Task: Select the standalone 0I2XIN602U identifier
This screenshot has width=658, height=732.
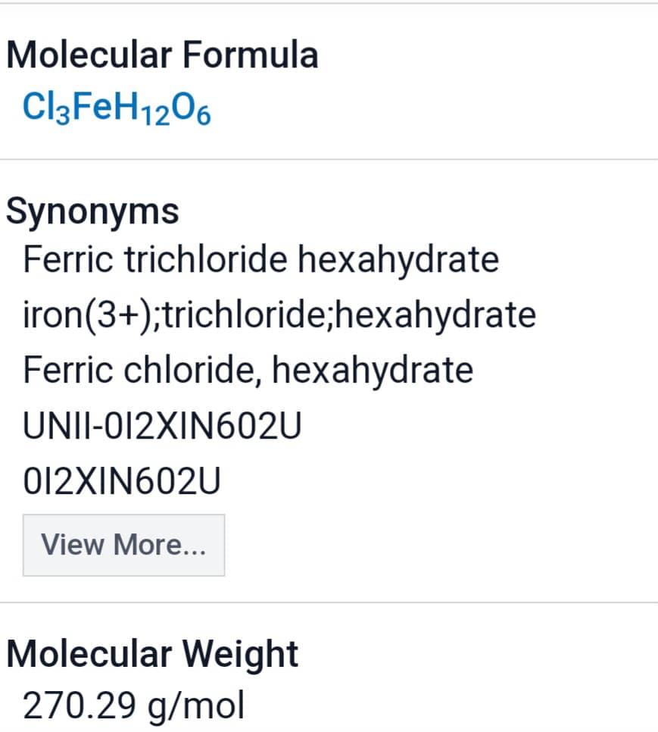Action: tap(122, 481)
